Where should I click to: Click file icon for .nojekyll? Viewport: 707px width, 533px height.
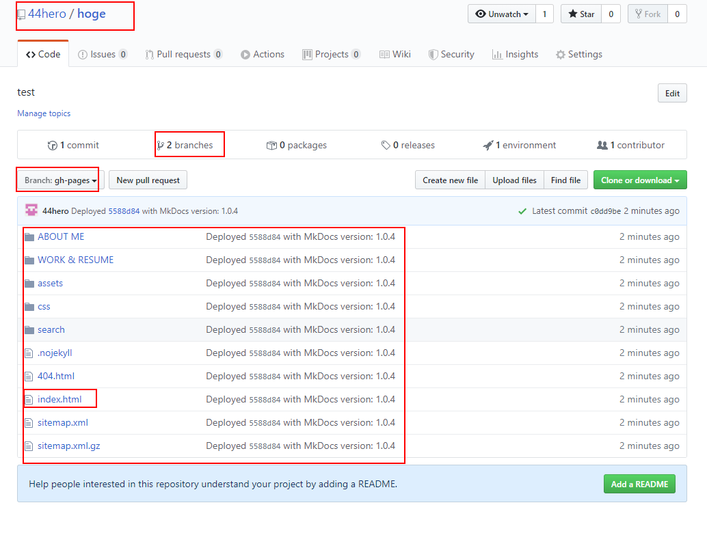click(29, 353)
